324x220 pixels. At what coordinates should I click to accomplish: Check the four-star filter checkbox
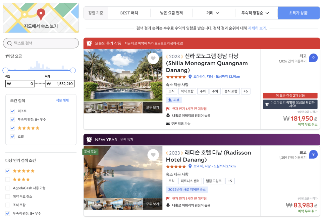[8, 179]
